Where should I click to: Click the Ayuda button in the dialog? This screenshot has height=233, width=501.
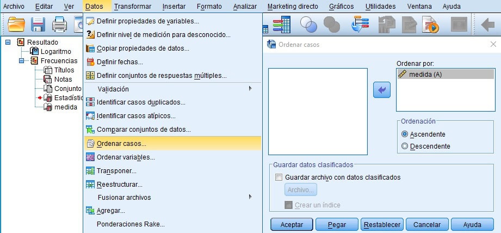(472, 225)
